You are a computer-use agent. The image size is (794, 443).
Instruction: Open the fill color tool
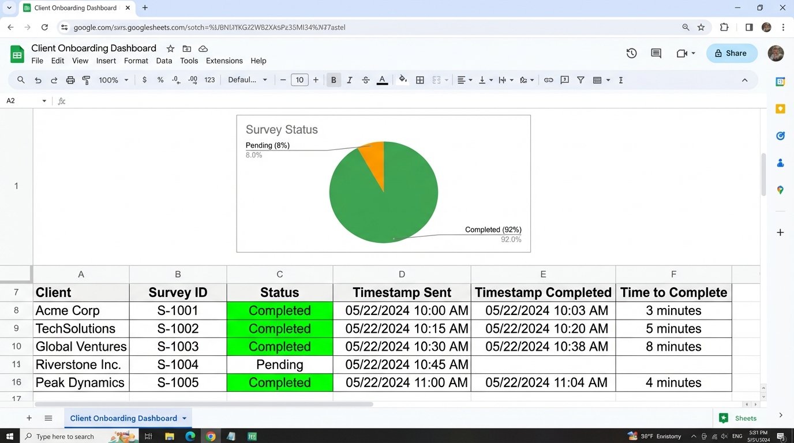(x=402, y=80)
